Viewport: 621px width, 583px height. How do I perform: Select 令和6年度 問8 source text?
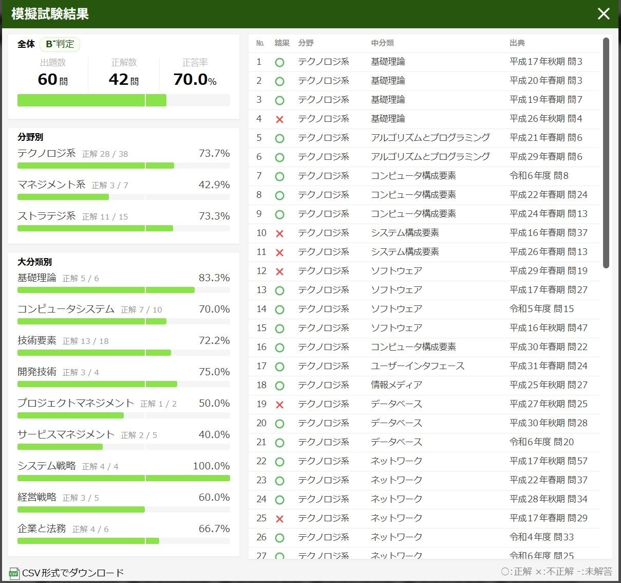click(x=539, y=176)
